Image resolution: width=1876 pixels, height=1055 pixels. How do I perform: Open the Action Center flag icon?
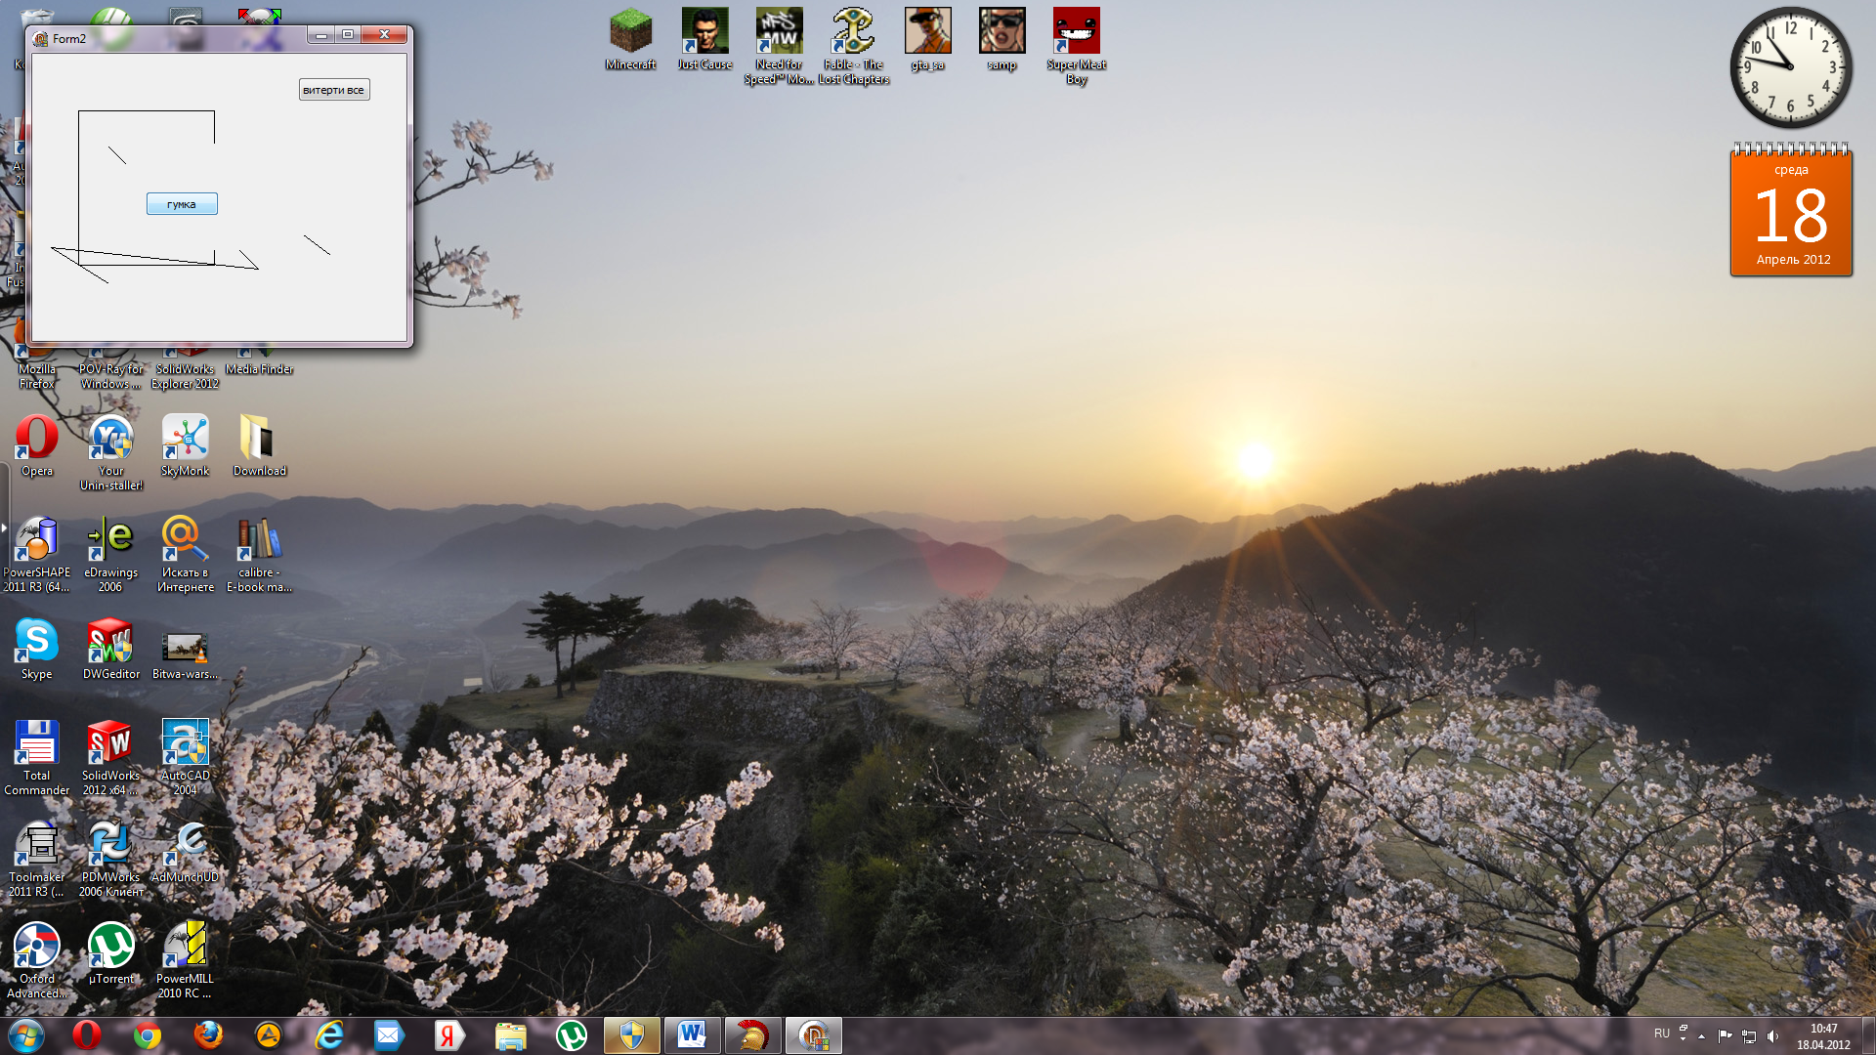(1725, 1035)
